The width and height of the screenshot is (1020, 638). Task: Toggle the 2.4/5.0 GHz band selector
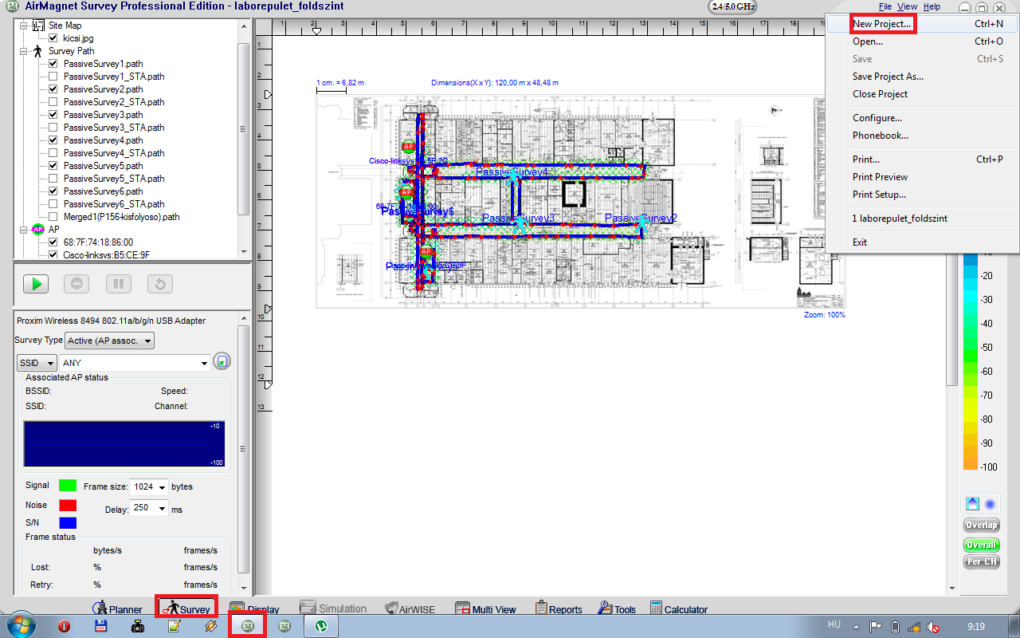click(x=732, y=7)
